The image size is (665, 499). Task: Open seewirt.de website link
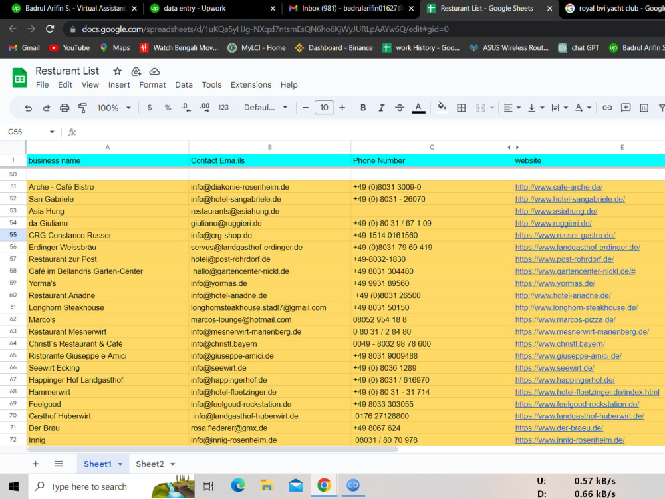555,368
